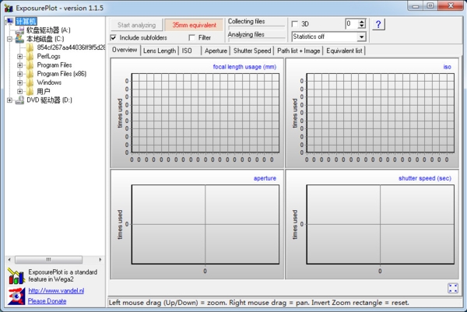Image resolution: width=467 pixels, height=312 pixels.
Task: Expand the Windows folder node
Action: point(19,82)
